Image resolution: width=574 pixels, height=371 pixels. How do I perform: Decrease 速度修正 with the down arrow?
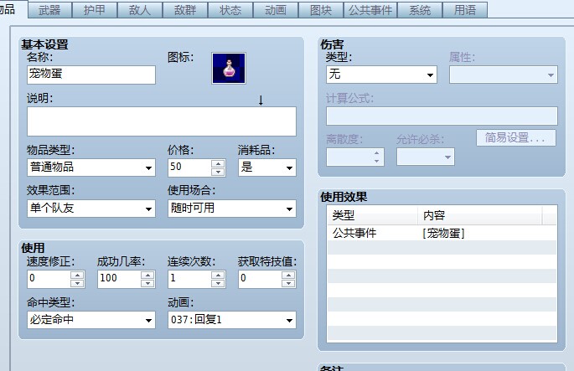77,284
